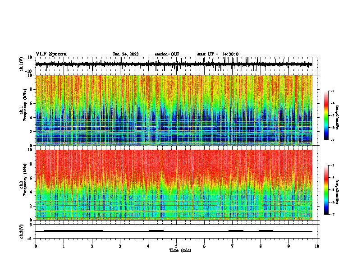Click the ch.1 spectrogram color scale bar
Viewport: 357px width, 276px height.
(x=326, y=115)
